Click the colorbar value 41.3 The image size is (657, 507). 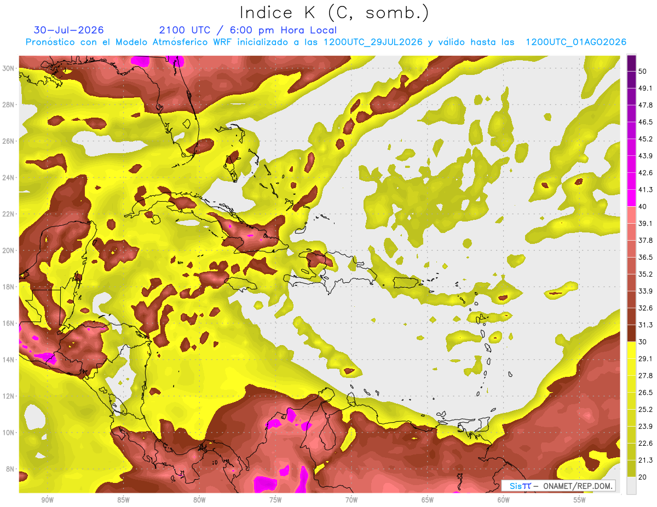(646, 190)
